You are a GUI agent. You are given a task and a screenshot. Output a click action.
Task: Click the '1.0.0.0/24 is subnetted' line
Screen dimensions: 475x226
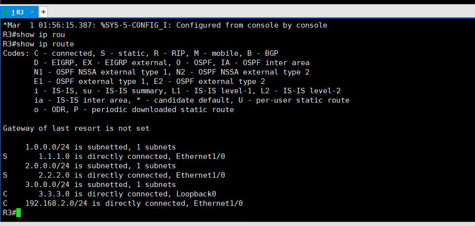(101, 148)
